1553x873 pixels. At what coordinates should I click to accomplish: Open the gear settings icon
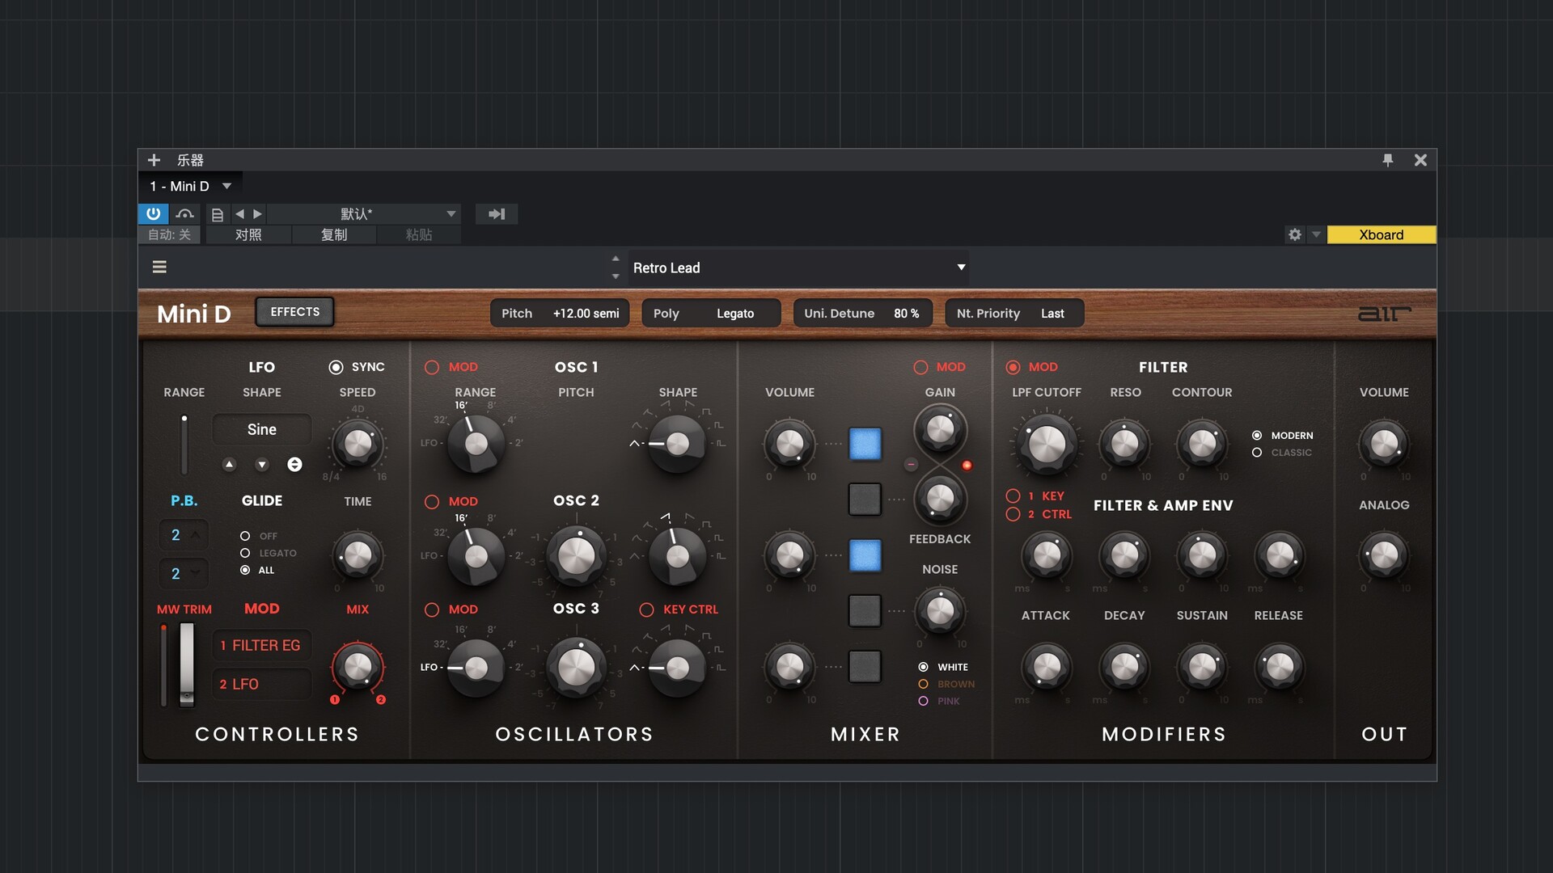click(x=1295, y=234)
